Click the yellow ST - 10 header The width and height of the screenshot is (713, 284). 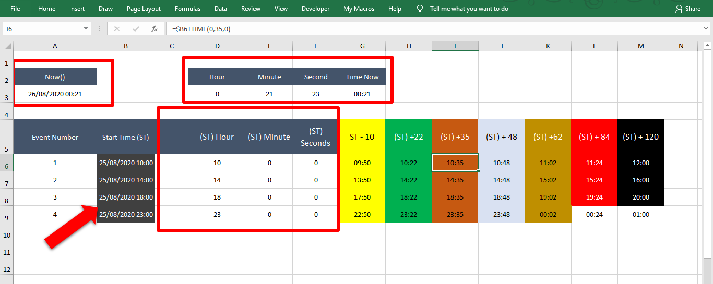pyautogui.click(x=362, y=137)
